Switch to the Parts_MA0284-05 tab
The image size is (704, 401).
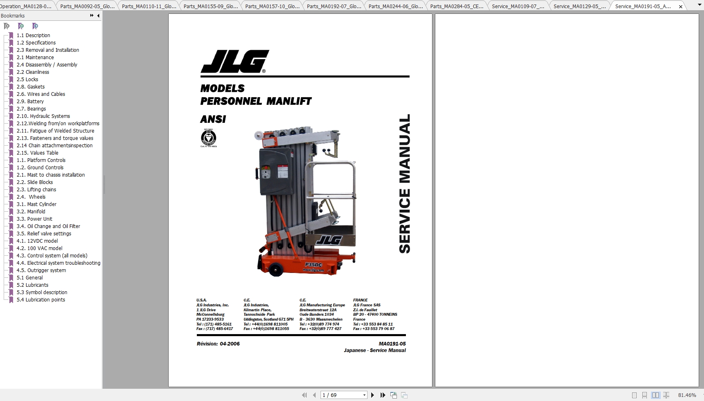(x=457, y=6)
